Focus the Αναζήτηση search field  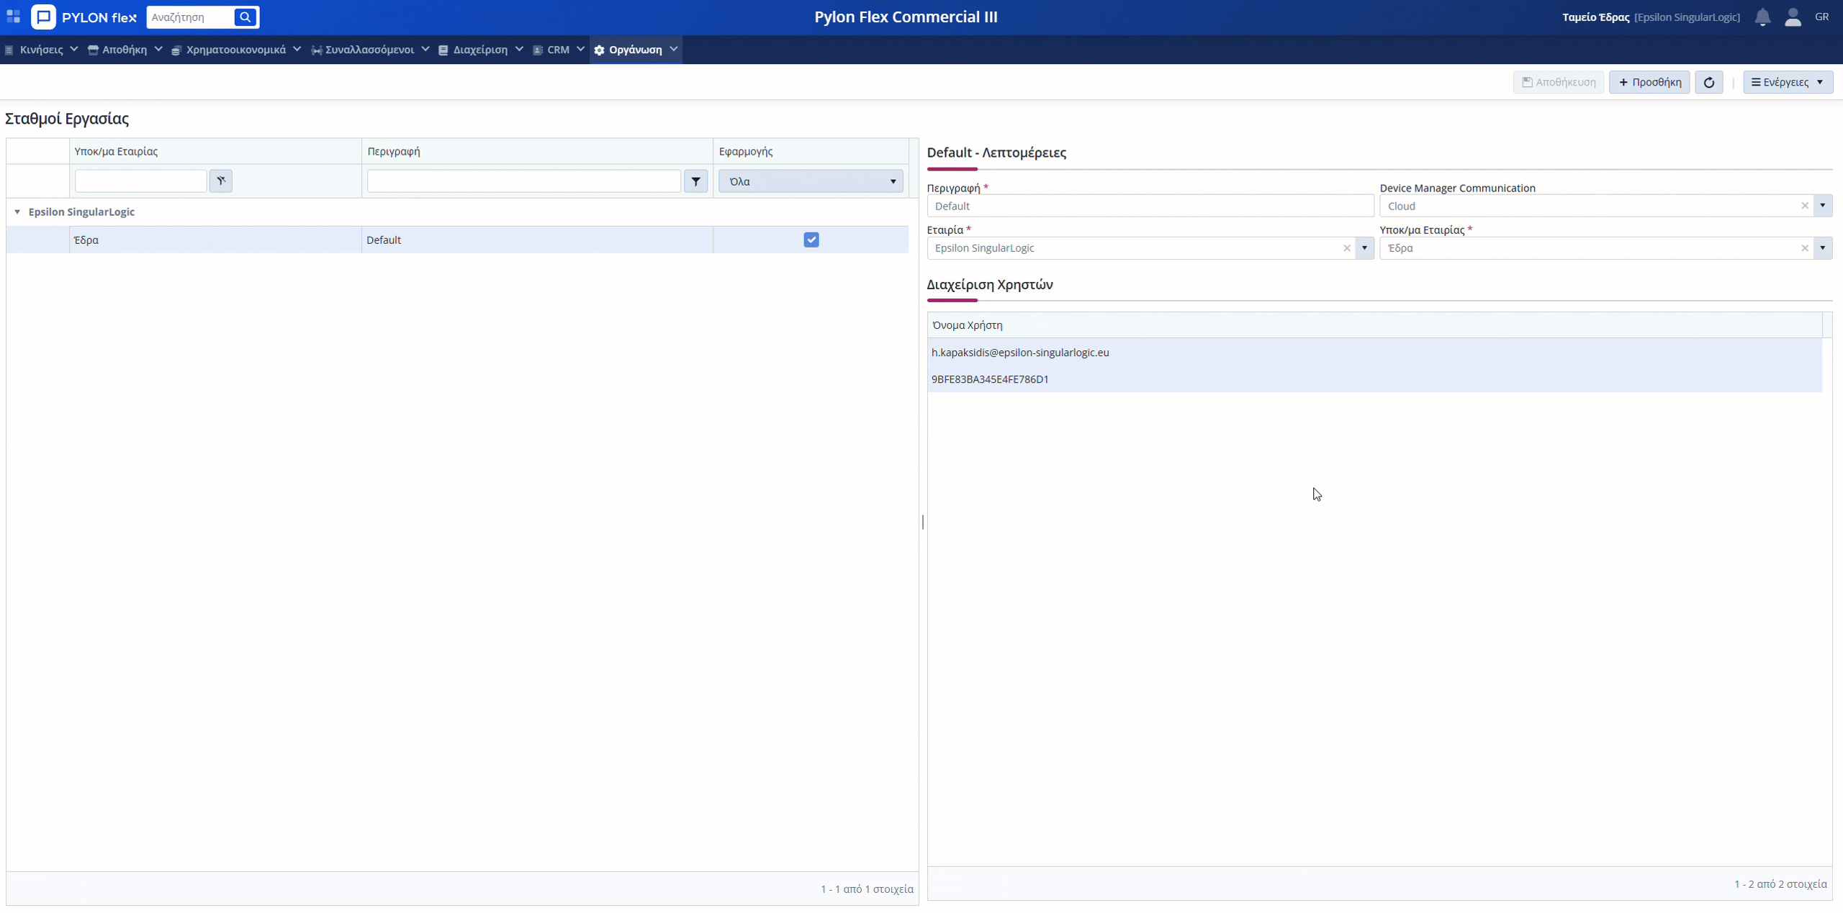191,17
